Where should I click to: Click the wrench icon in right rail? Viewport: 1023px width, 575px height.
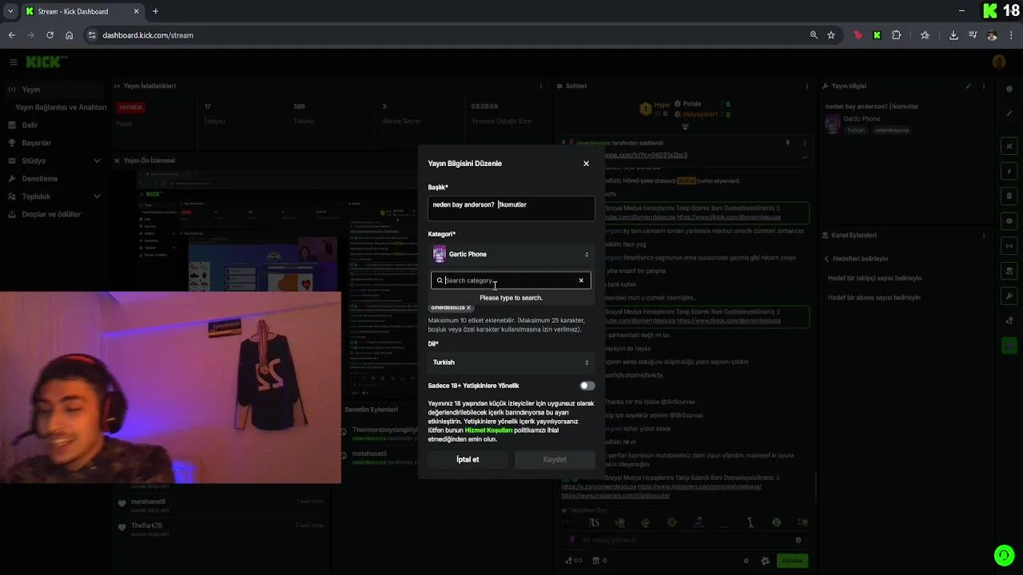click(1009, 295)
